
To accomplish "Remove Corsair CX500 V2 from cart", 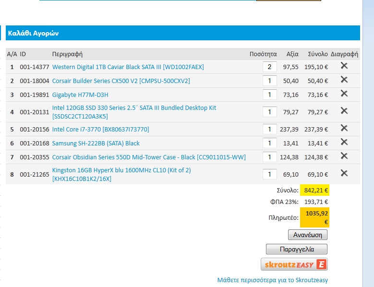I will (x=344, y=79).
